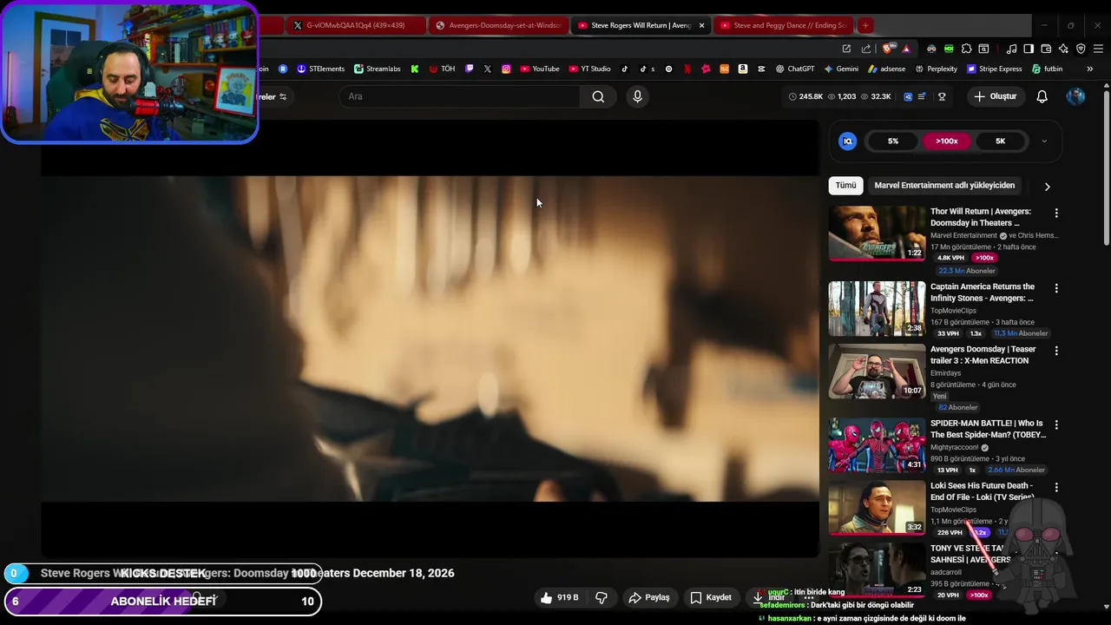Open options menu for SPIDER-MAN BATTLE video
Screen dimensions: 1111x625
pyautogui.click(x=1056, y=424)
